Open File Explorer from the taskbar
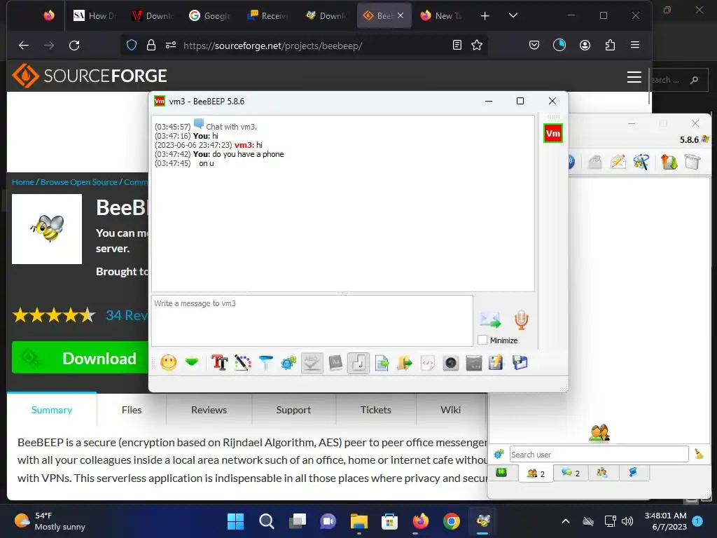The image size is (717, 538). click(359, 521)
